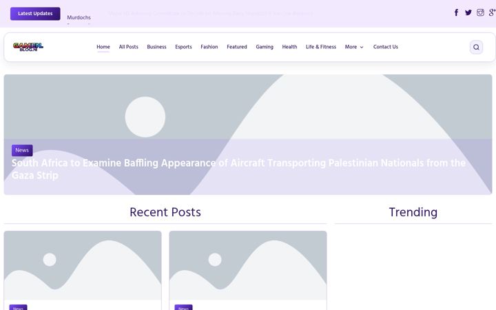
Task: Open the Esports category
Action: (x=183, y=47)
